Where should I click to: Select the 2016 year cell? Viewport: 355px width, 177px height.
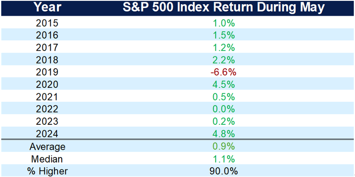tap(46, 35)
